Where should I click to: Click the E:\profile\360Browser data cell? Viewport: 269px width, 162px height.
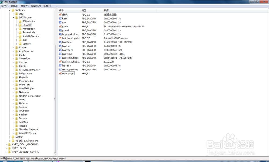pyautogui.click(x=116, y=38)
